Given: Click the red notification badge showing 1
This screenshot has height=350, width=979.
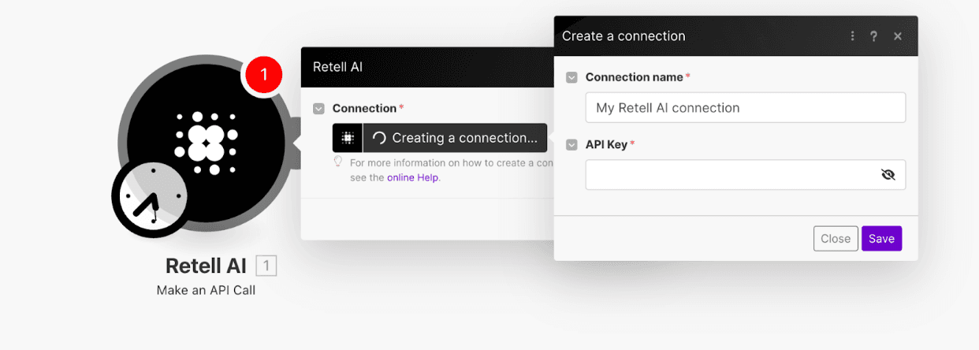Looking at the screenshot, I should click(x=264, y=75).
